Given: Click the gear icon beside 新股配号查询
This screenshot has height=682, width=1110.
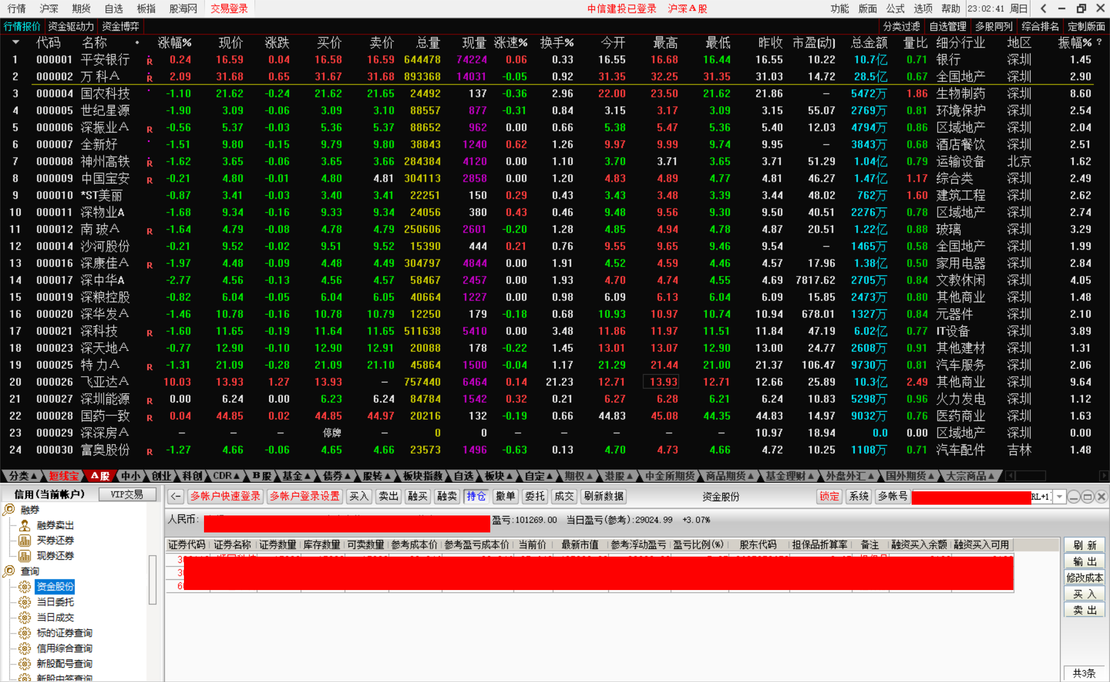Looking at the screenshot, I should [25, 663].
